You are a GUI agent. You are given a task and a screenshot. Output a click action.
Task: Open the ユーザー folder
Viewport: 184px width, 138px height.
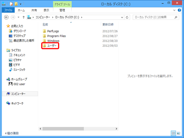click(50, 46)
